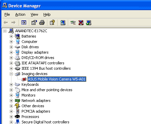Expand the Keyboards category
This screenshot has width=151, height=124.
click(11, 84)
